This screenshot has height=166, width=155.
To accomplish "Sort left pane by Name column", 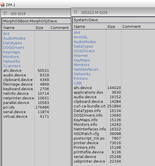I will click(18, 28).
